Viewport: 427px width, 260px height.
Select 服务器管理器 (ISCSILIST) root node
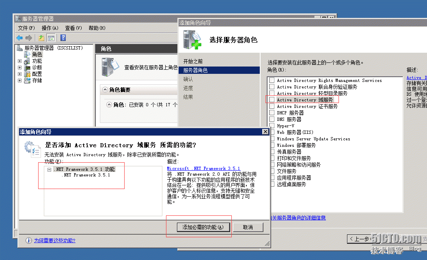click(54, 48)
